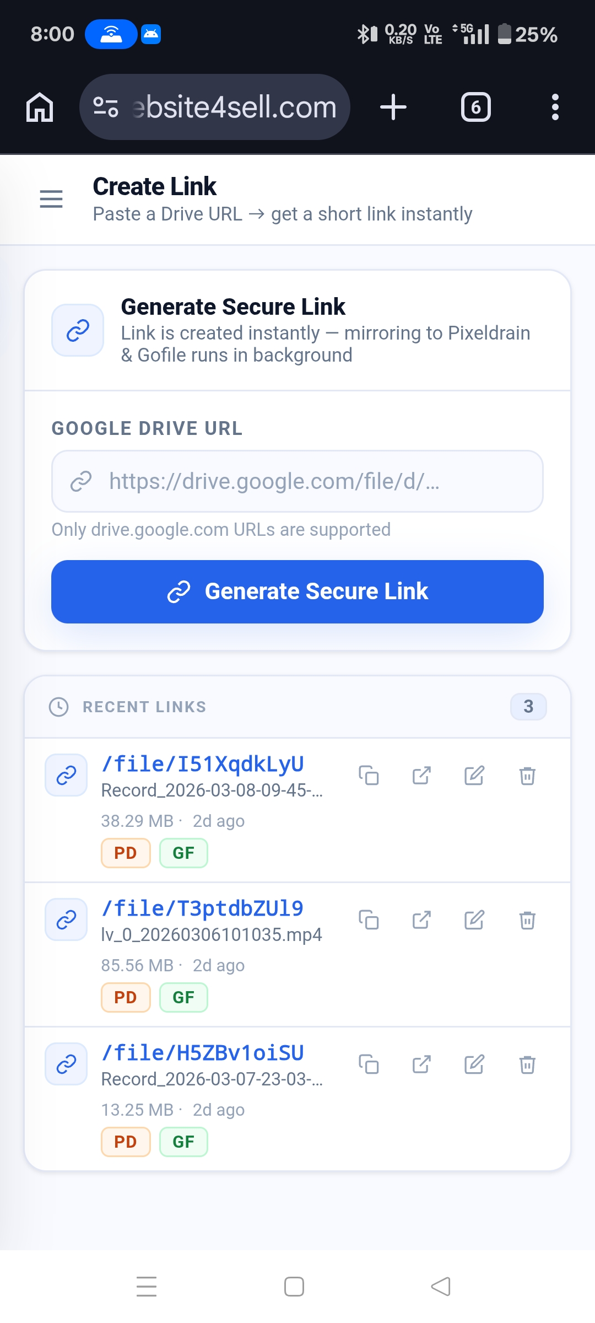Check the recent links counter badge
The height and width of the screenshot is (1323, 595).
point(528,706)
